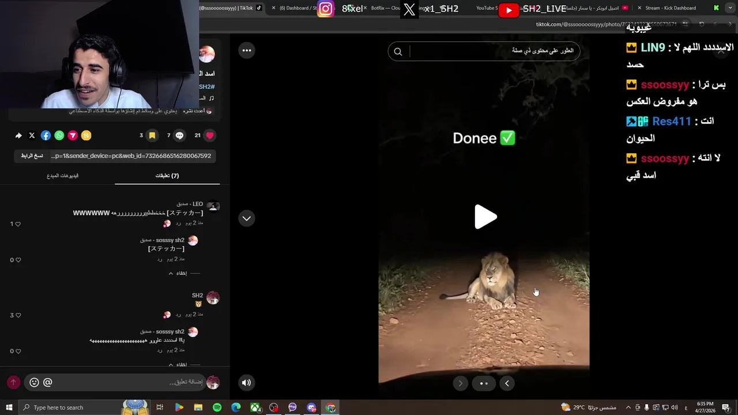Open Google Play Games from taskbar

[179, 408]
